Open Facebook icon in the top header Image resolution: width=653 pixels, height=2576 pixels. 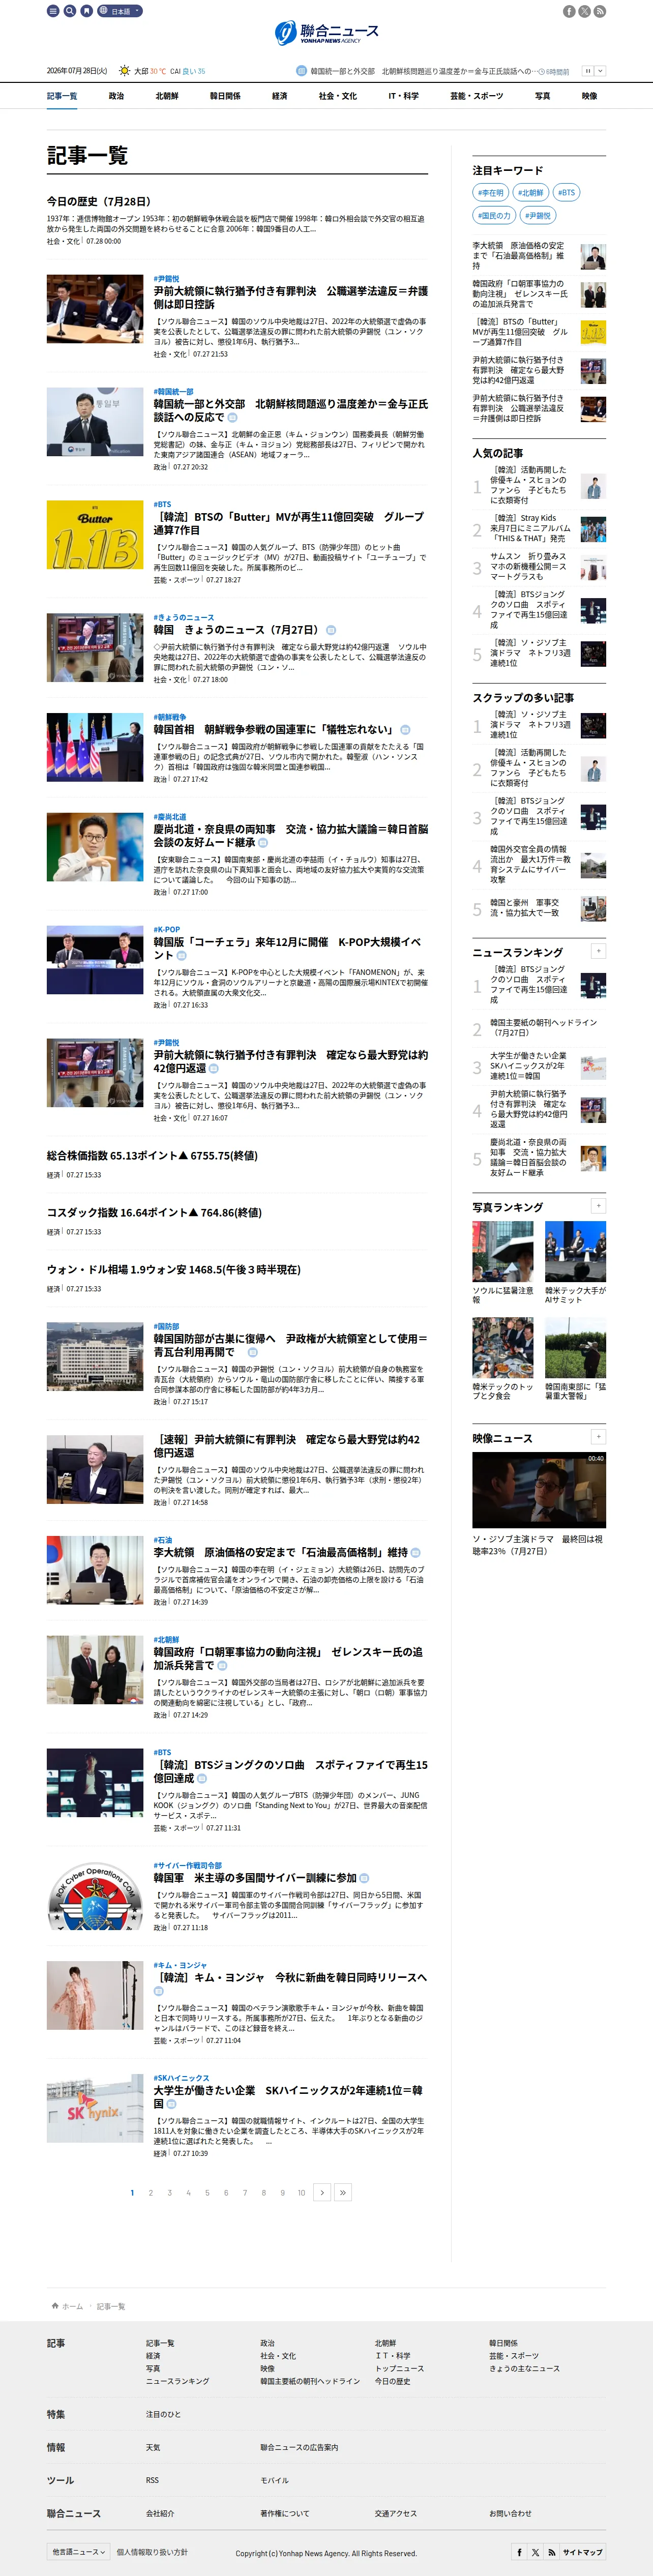coord(569,11)
